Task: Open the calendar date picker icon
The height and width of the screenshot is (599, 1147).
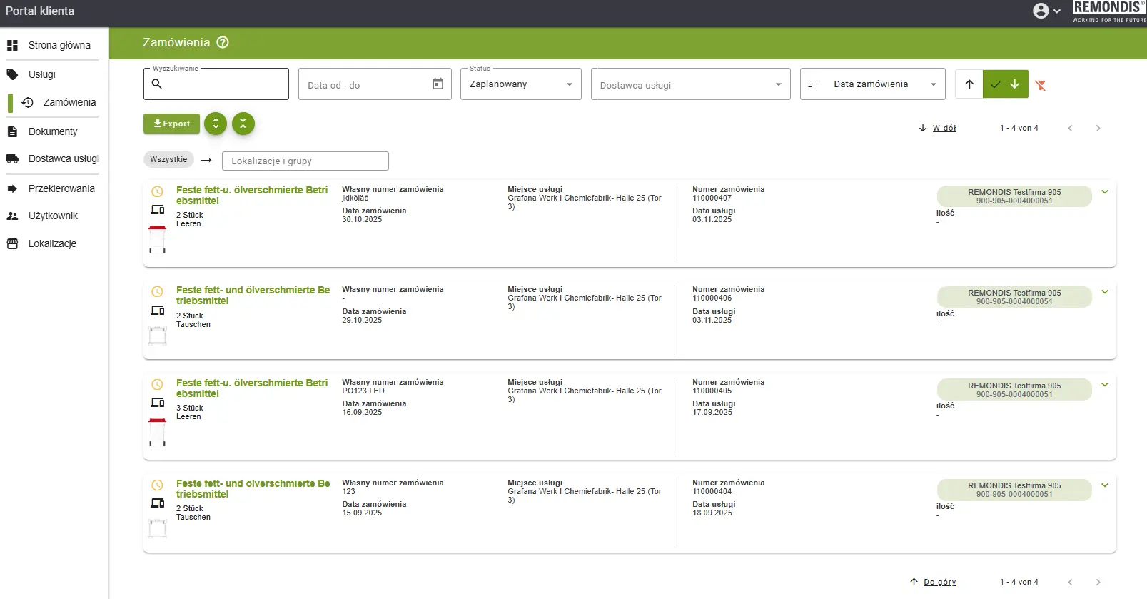Action: click(x=438, y=84)
